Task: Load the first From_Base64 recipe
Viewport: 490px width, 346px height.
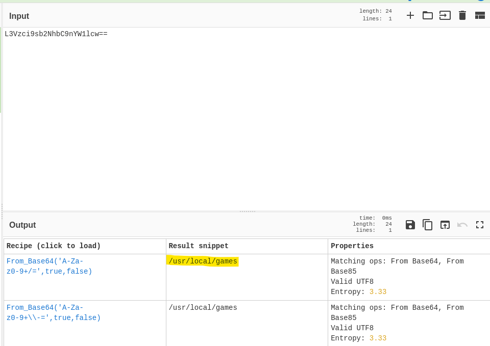Action: [x=49, y=267]
